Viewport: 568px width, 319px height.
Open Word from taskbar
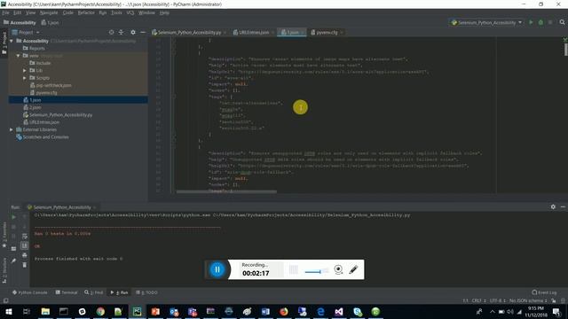tap(265, 311)
